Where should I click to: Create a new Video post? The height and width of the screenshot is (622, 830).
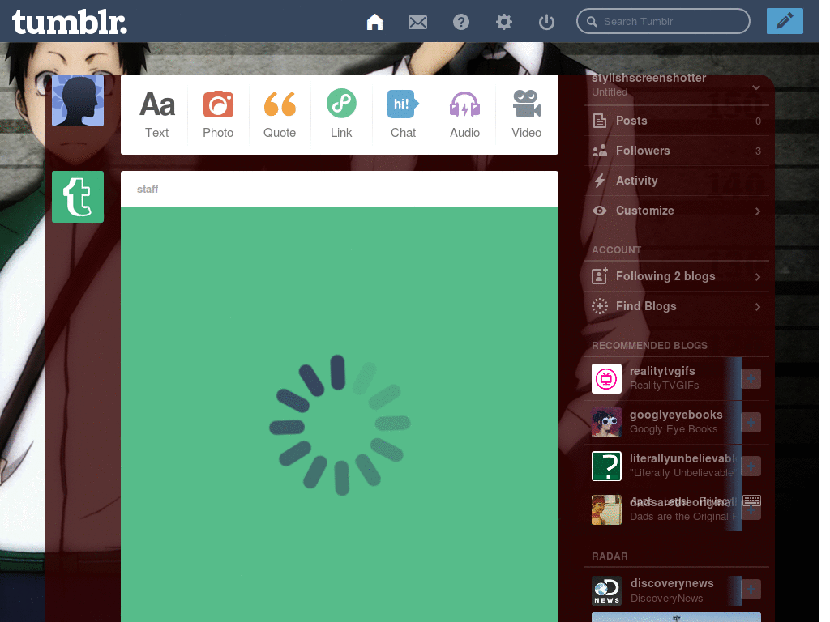(x=527, y=114)
